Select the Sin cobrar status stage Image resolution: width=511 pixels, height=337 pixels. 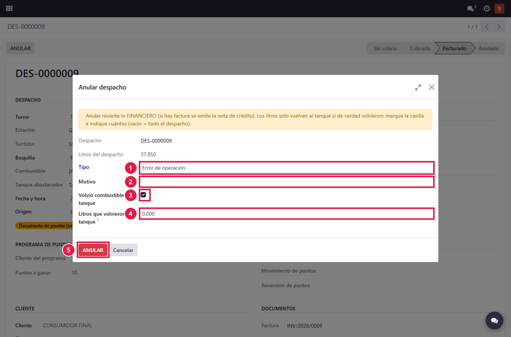coord(385,48)
